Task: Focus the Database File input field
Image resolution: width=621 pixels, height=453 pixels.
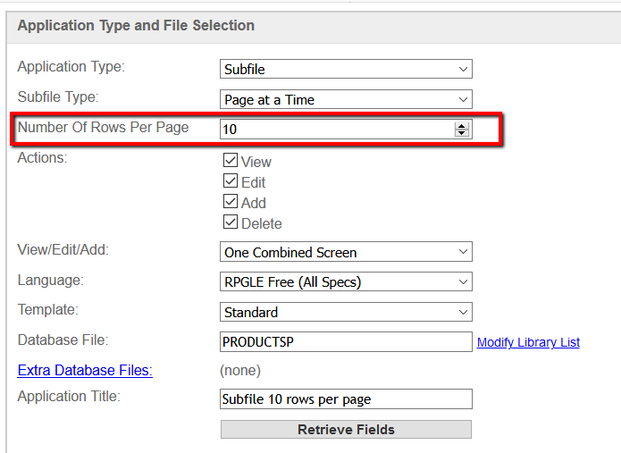Action: (x=346, y=341)
